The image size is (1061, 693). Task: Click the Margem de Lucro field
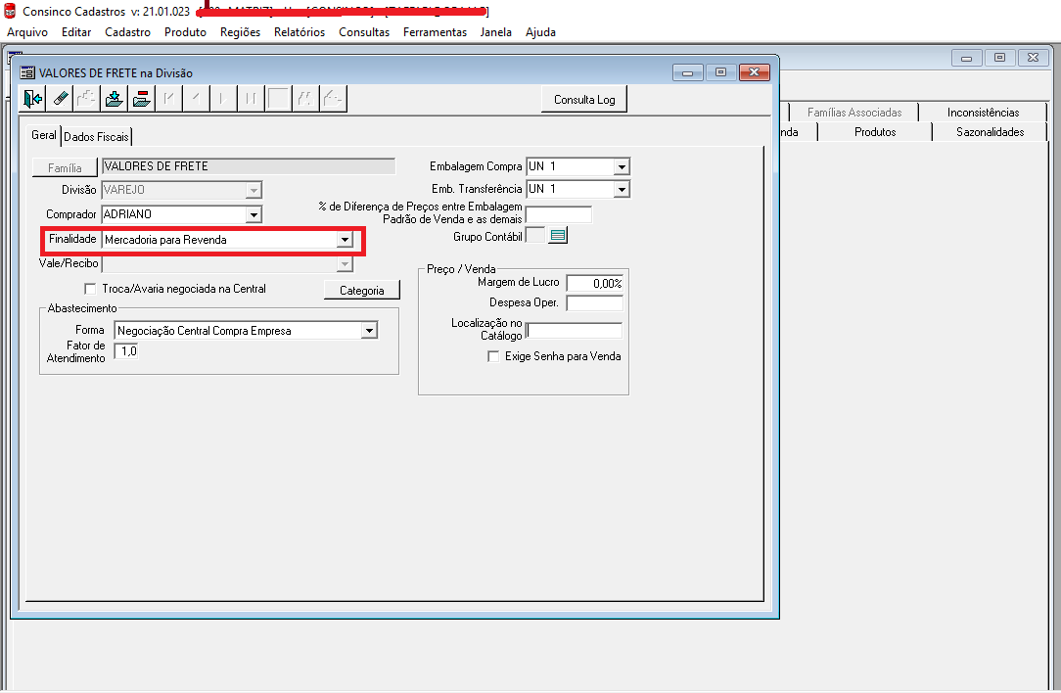(x=595, y=284)
